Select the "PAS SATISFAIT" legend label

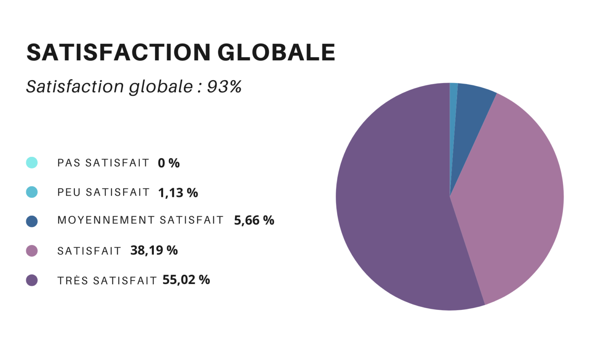(x=103, y=163)
